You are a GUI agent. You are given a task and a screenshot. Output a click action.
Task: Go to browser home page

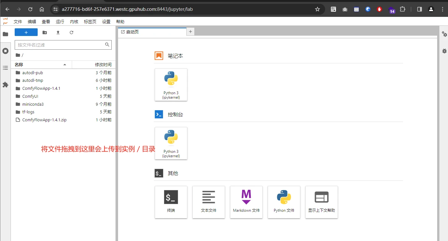point(42,9)
